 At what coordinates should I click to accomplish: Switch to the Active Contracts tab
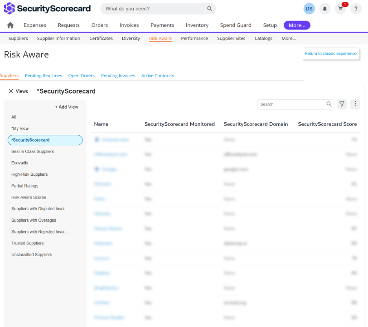[x=157, y=76]
